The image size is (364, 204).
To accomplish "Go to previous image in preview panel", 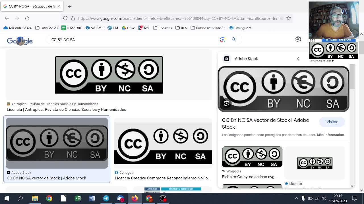I will click(x=298, y=59).
